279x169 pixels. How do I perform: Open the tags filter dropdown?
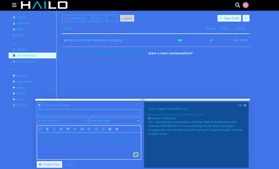coord(99,18)
